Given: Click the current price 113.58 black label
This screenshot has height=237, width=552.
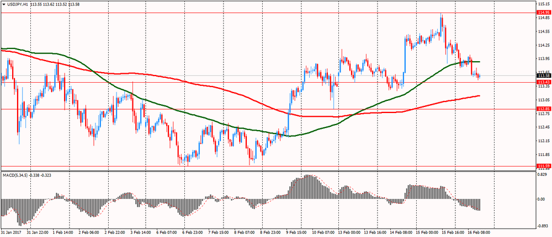Looking at the screenshot, I should tap(543, 76).
